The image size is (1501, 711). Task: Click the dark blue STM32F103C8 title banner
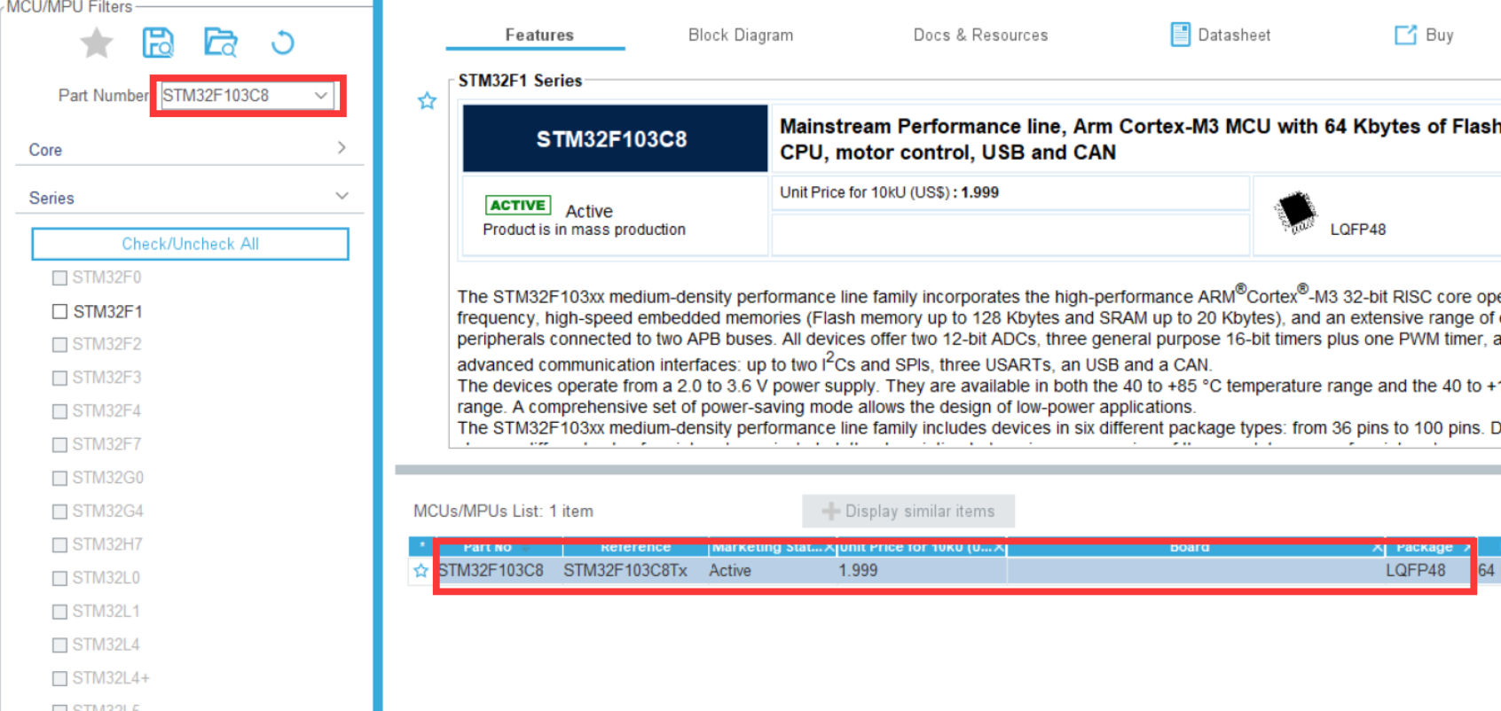[615, 138]
